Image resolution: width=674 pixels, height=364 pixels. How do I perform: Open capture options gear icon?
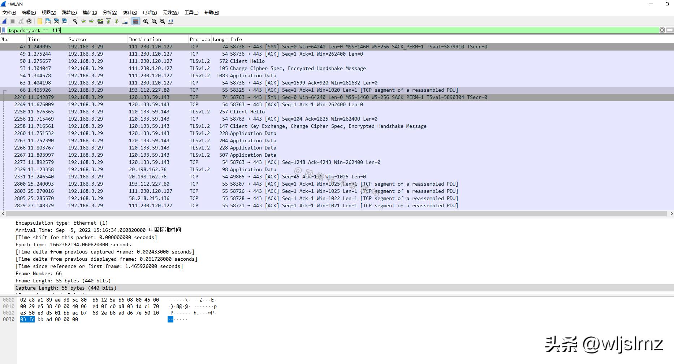(29, 21)
